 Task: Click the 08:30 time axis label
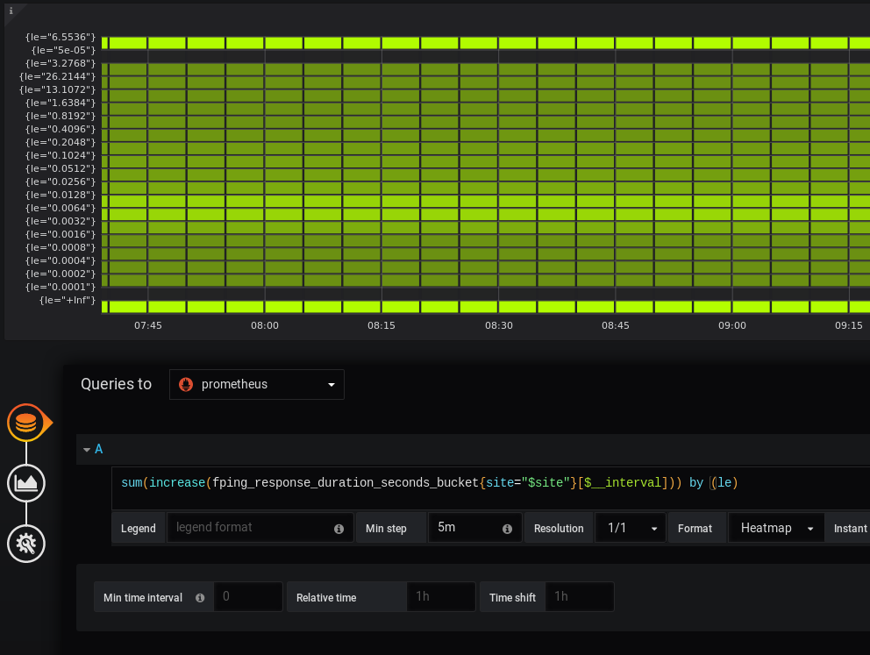pos(499,325)
